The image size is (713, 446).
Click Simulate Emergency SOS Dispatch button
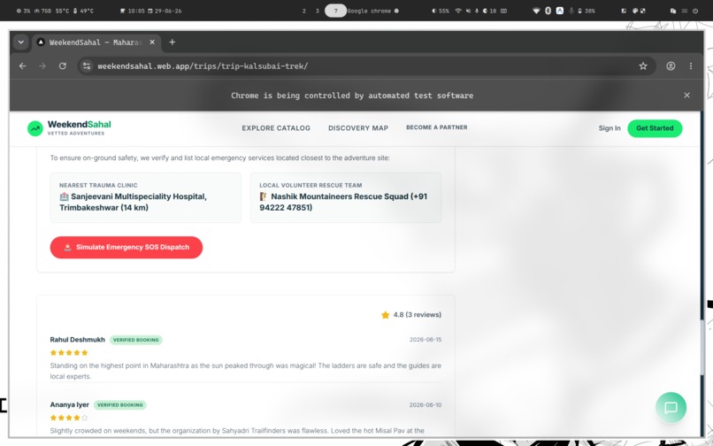click(x=126, y=247)
